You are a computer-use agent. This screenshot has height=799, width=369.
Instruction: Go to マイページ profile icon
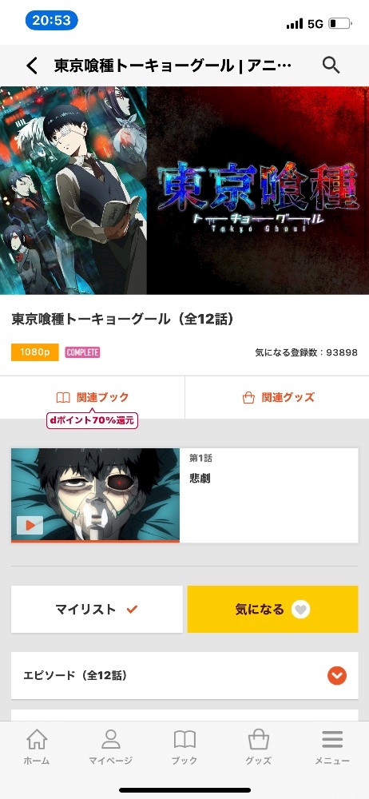(x=110, y=746)
